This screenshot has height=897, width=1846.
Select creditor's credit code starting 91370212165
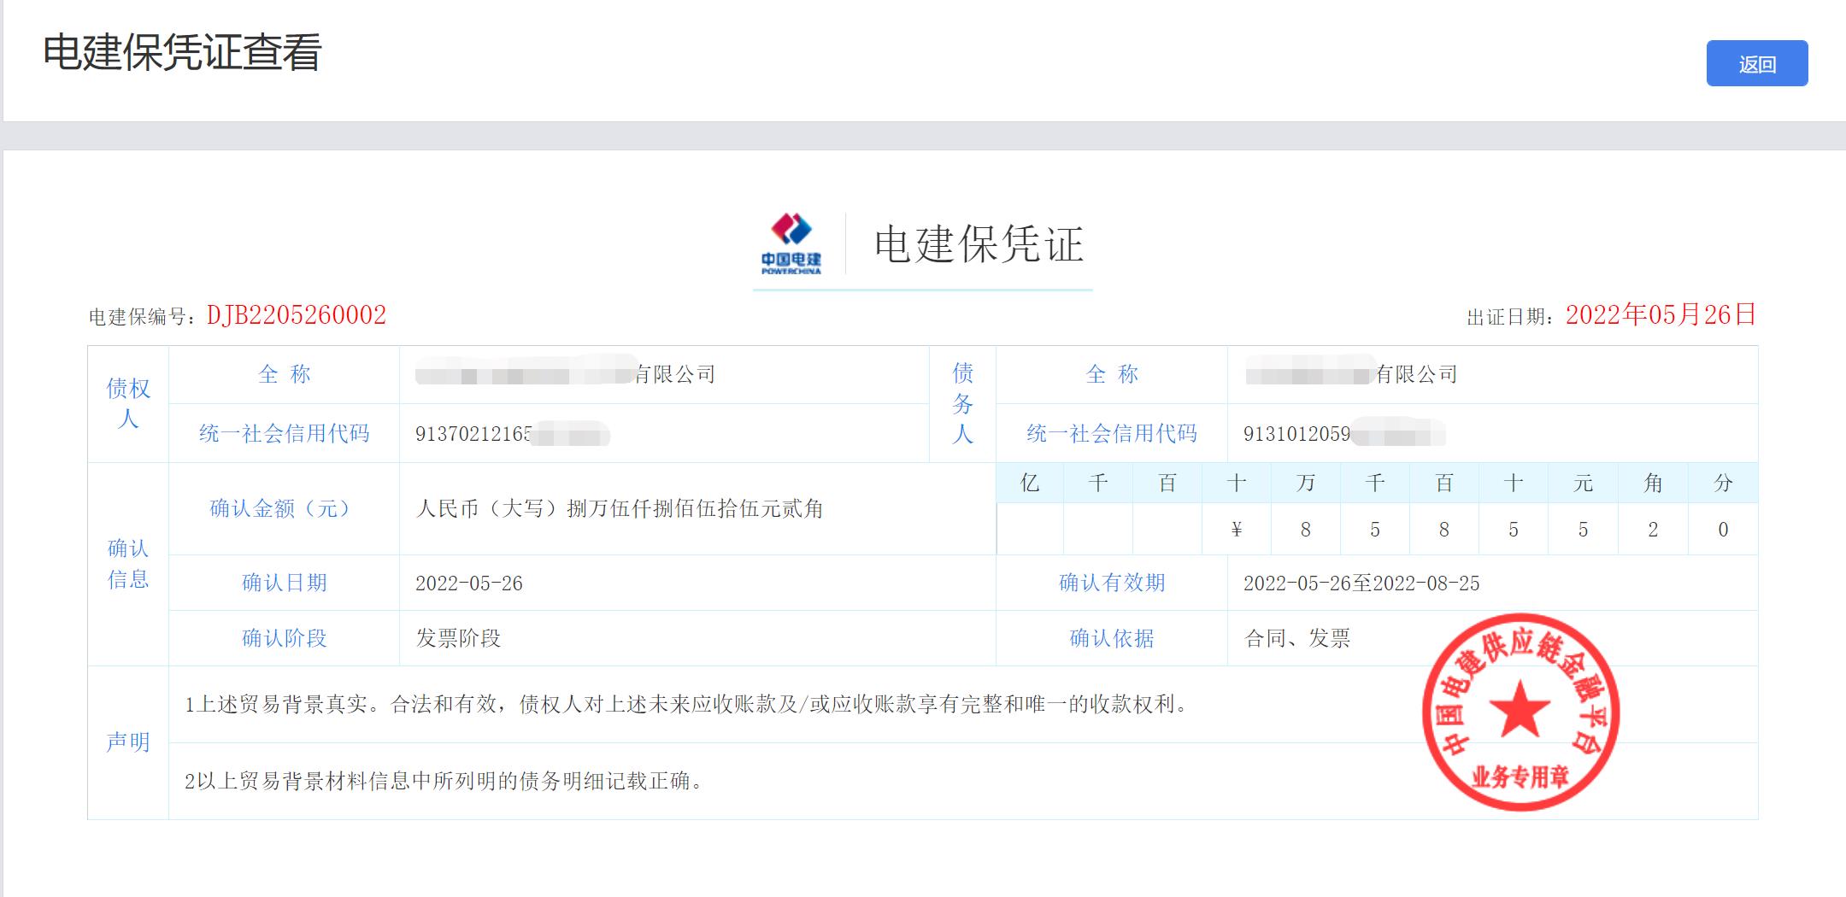click(x=474, y=434)
